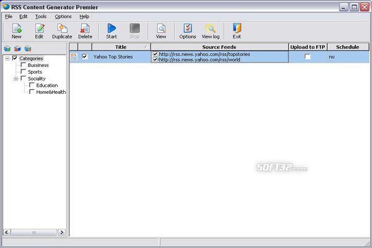The height and width of the screenshot is (248, 372).
Task: Uncheck the topstories feed URL checkbox
Action: [x=155, y=54]
